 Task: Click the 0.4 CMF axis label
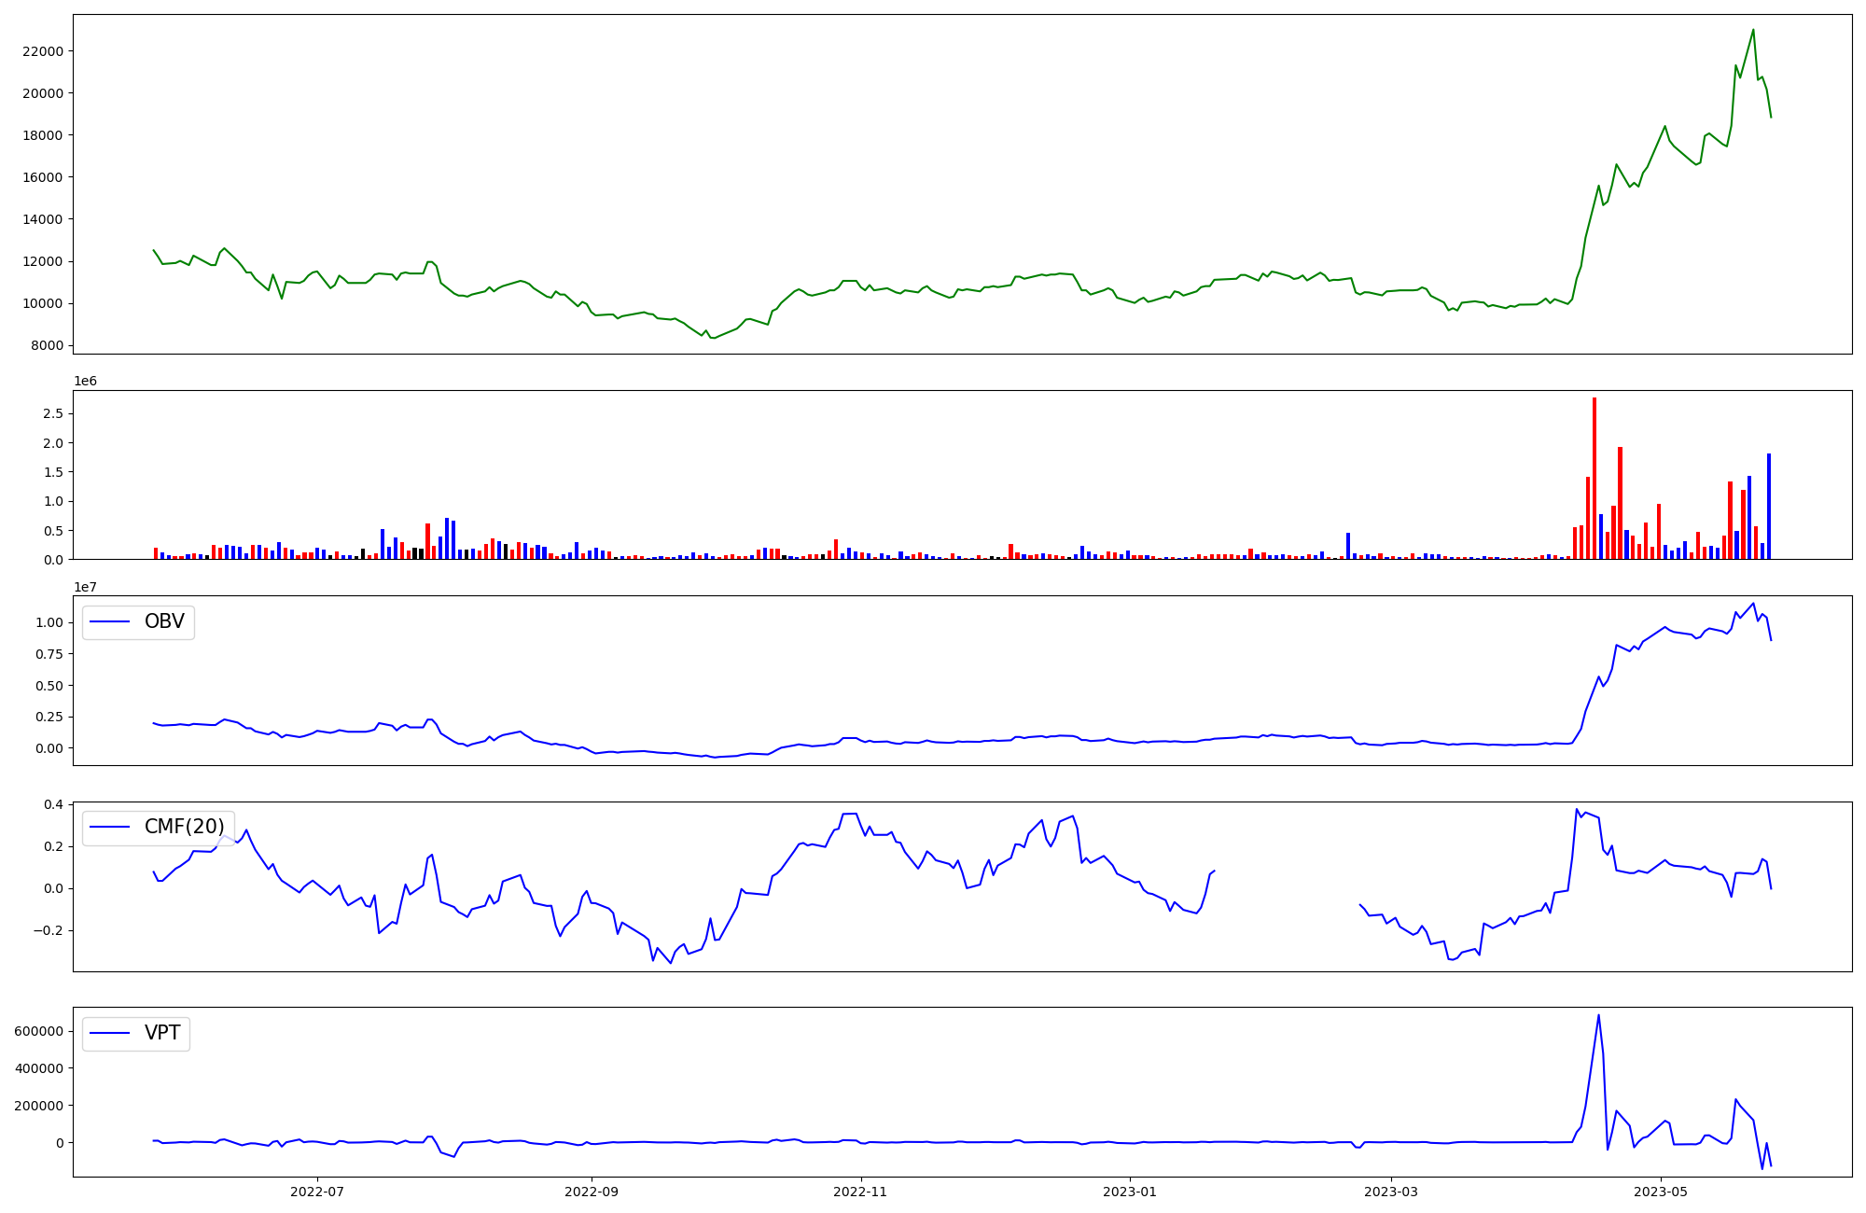coord(53,804)
